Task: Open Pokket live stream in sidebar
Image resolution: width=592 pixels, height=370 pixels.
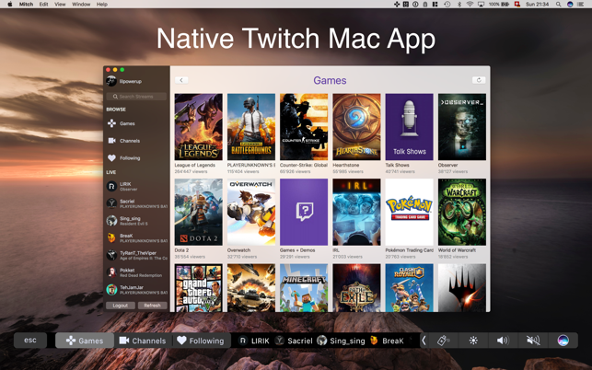Action: tap(136, 272)
